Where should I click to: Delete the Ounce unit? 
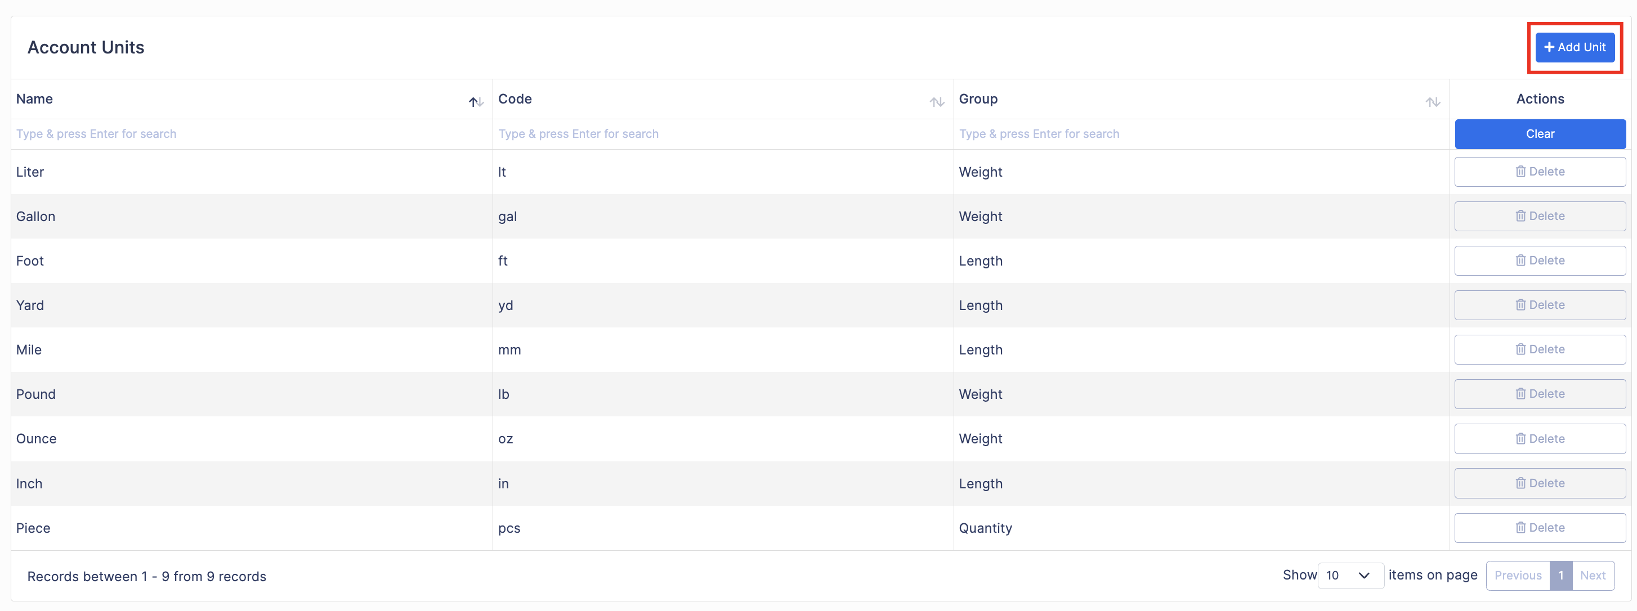pyautogui.click(x=1540, y=439)
